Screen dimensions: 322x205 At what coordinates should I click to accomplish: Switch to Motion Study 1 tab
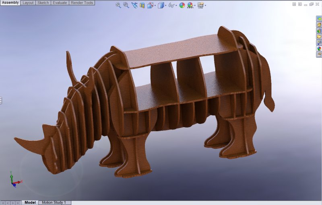pyautogui.click(x=54, y=203)
